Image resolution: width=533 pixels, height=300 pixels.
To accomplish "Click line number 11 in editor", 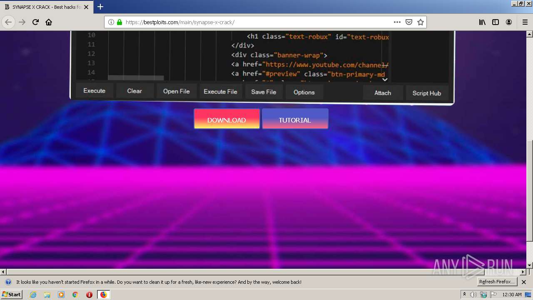I will coord(91,44).
